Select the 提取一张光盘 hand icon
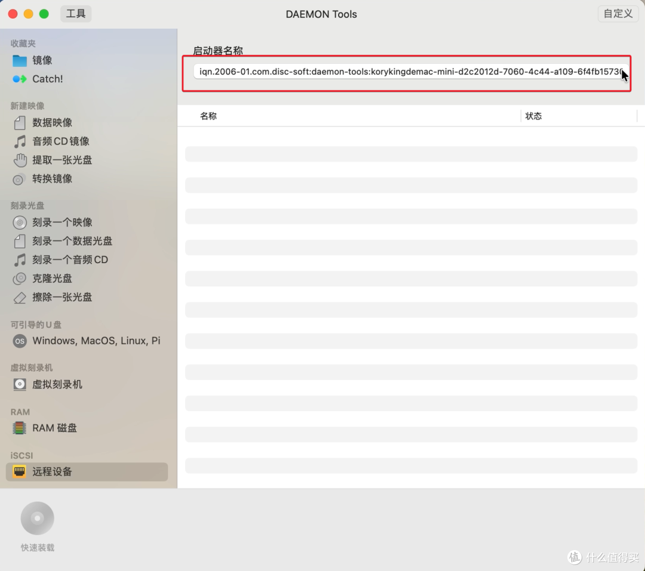 pyautogui.click(x=19, y=160)
